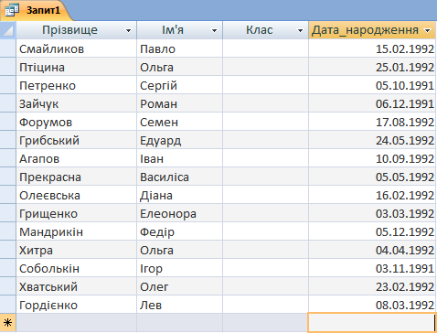Click the new record asterisk row selector
The image size is (437, 333).
pos(8,322)
